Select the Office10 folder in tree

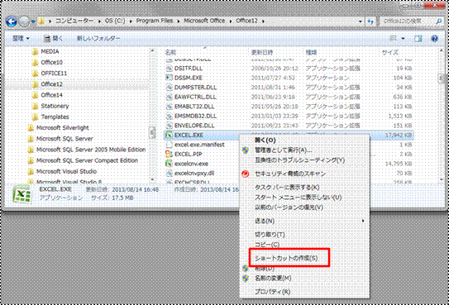point(51,62)
